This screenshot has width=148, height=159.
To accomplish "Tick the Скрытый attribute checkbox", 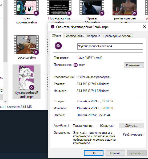I will point(99,125).
